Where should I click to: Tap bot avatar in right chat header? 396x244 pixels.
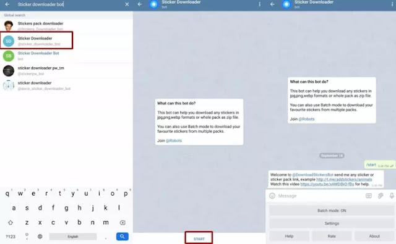[286, 4]
